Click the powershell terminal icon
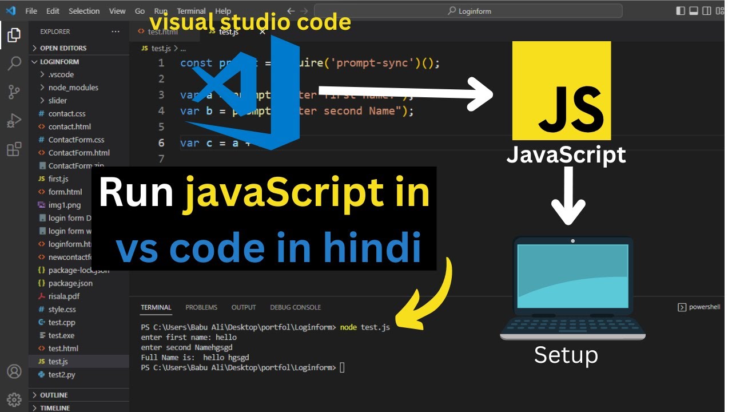 point(682,307)
